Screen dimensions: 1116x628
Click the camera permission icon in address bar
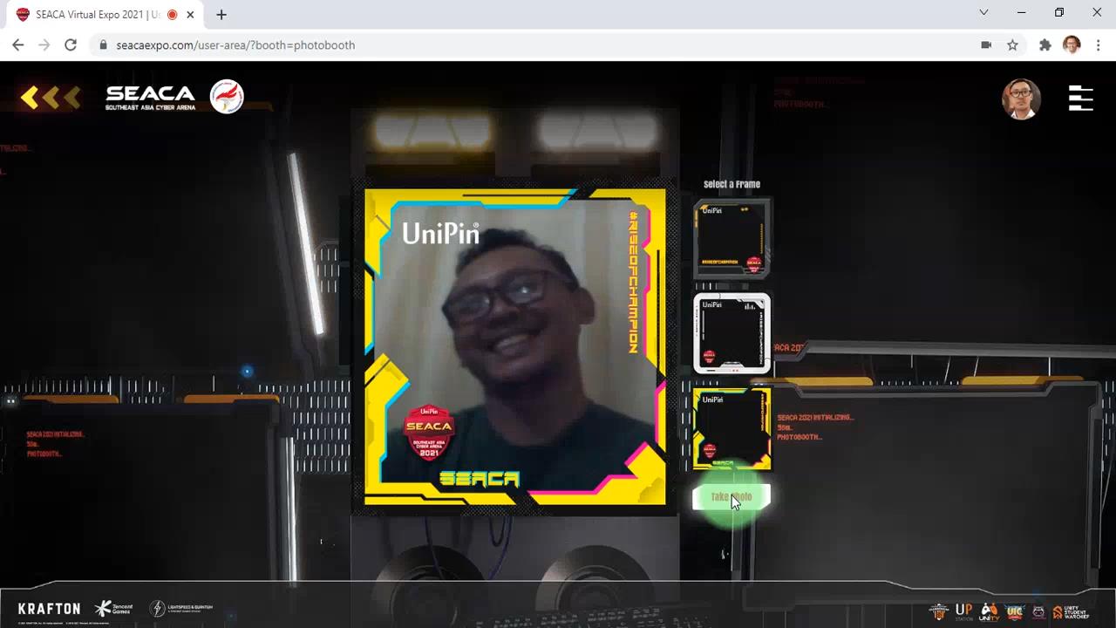point(986,44)
